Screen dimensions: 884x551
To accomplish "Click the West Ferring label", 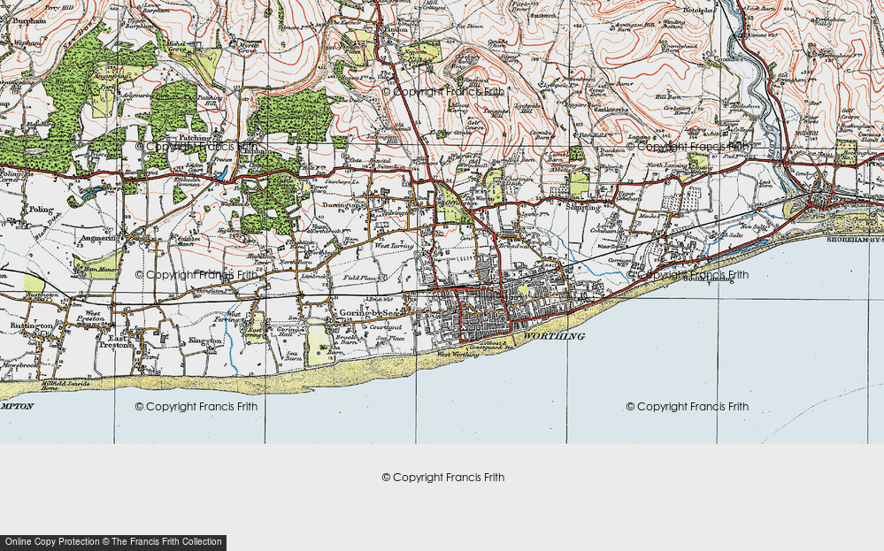I will (227, 317).
